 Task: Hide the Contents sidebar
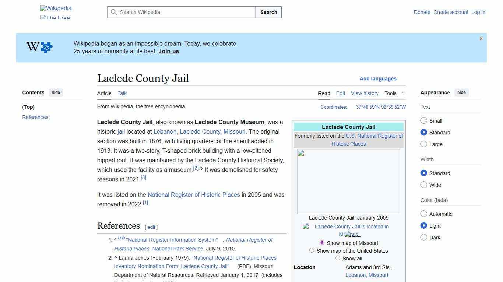(x=56, y=93)
